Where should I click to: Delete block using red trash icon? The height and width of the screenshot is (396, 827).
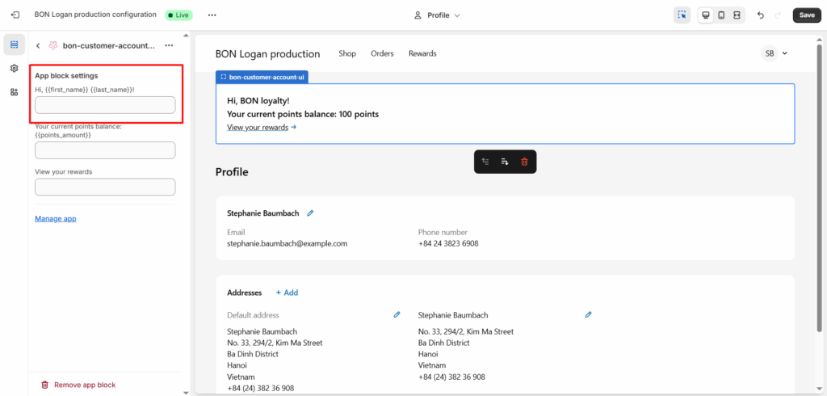524,162
